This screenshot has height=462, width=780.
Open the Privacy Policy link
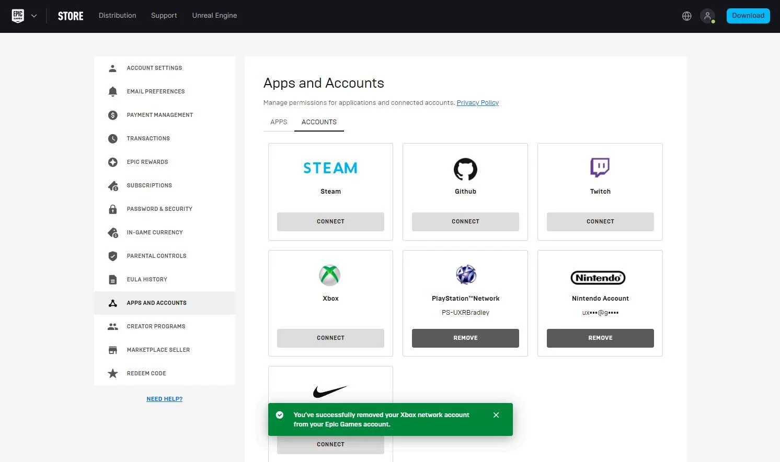[478, 103]
